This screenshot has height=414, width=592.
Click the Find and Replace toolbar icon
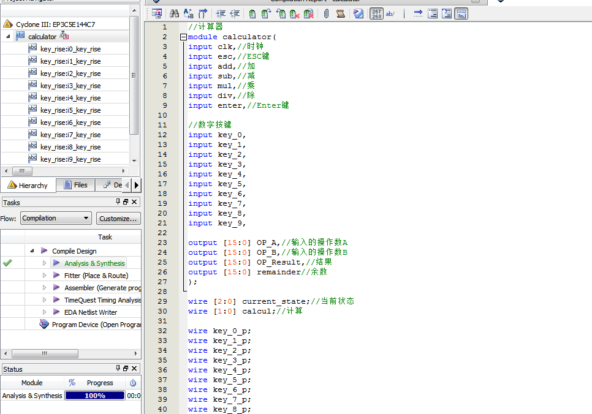coord(188,13)
